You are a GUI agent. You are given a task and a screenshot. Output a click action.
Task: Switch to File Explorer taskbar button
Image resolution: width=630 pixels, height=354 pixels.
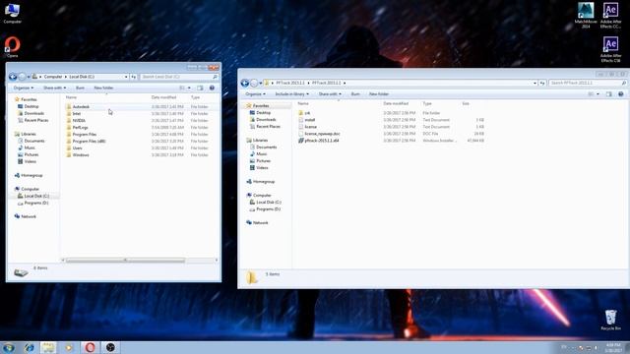point(48,347)
